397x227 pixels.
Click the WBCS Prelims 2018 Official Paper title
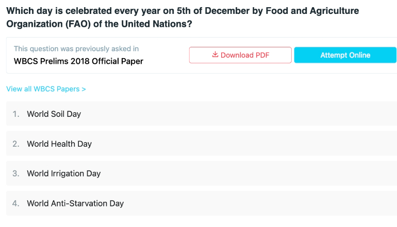coord(78,61)
